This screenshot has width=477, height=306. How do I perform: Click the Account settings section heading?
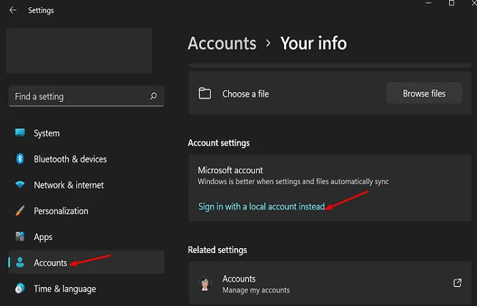219,142
